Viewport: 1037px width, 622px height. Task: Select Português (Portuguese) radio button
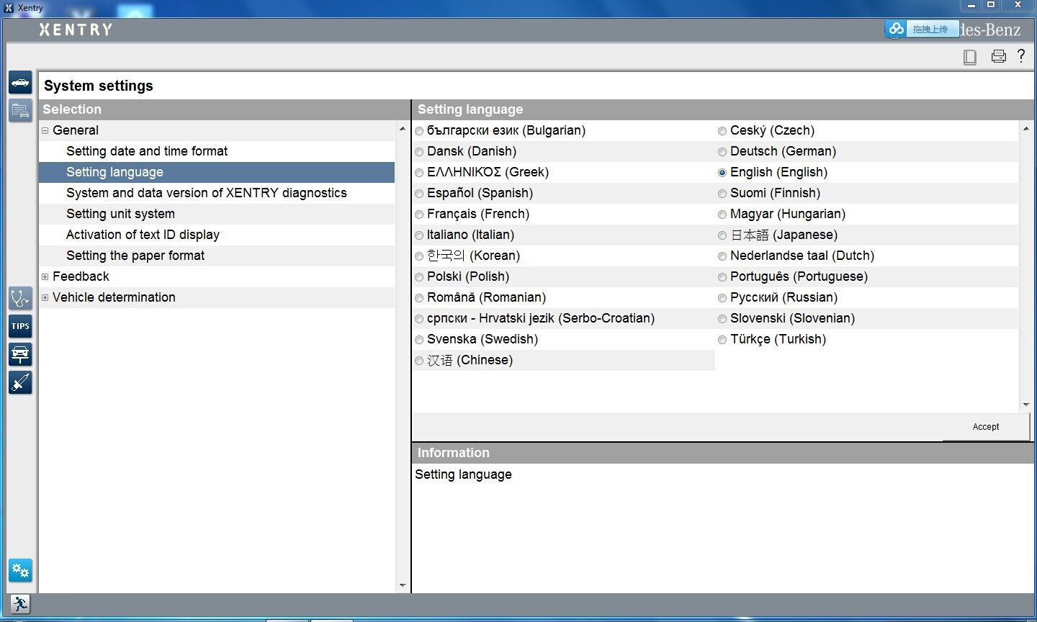pyautogui.click(x=722, y=277)
